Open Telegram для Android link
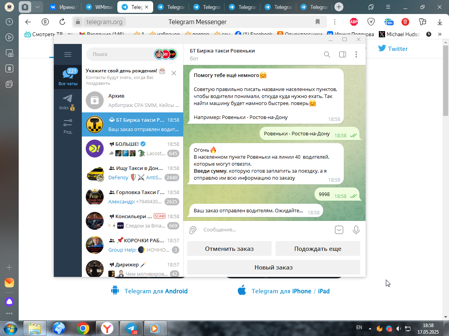 click(x=149, y=291)
